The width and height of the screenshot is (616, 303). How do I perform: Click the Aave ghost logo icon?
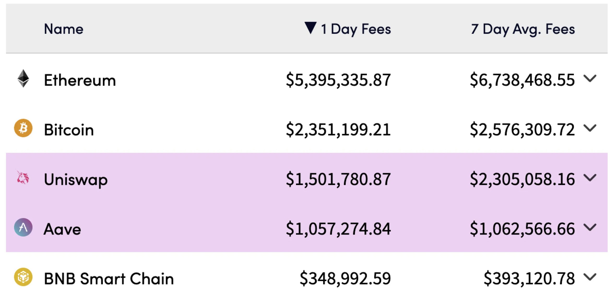[x=23, y=227]
